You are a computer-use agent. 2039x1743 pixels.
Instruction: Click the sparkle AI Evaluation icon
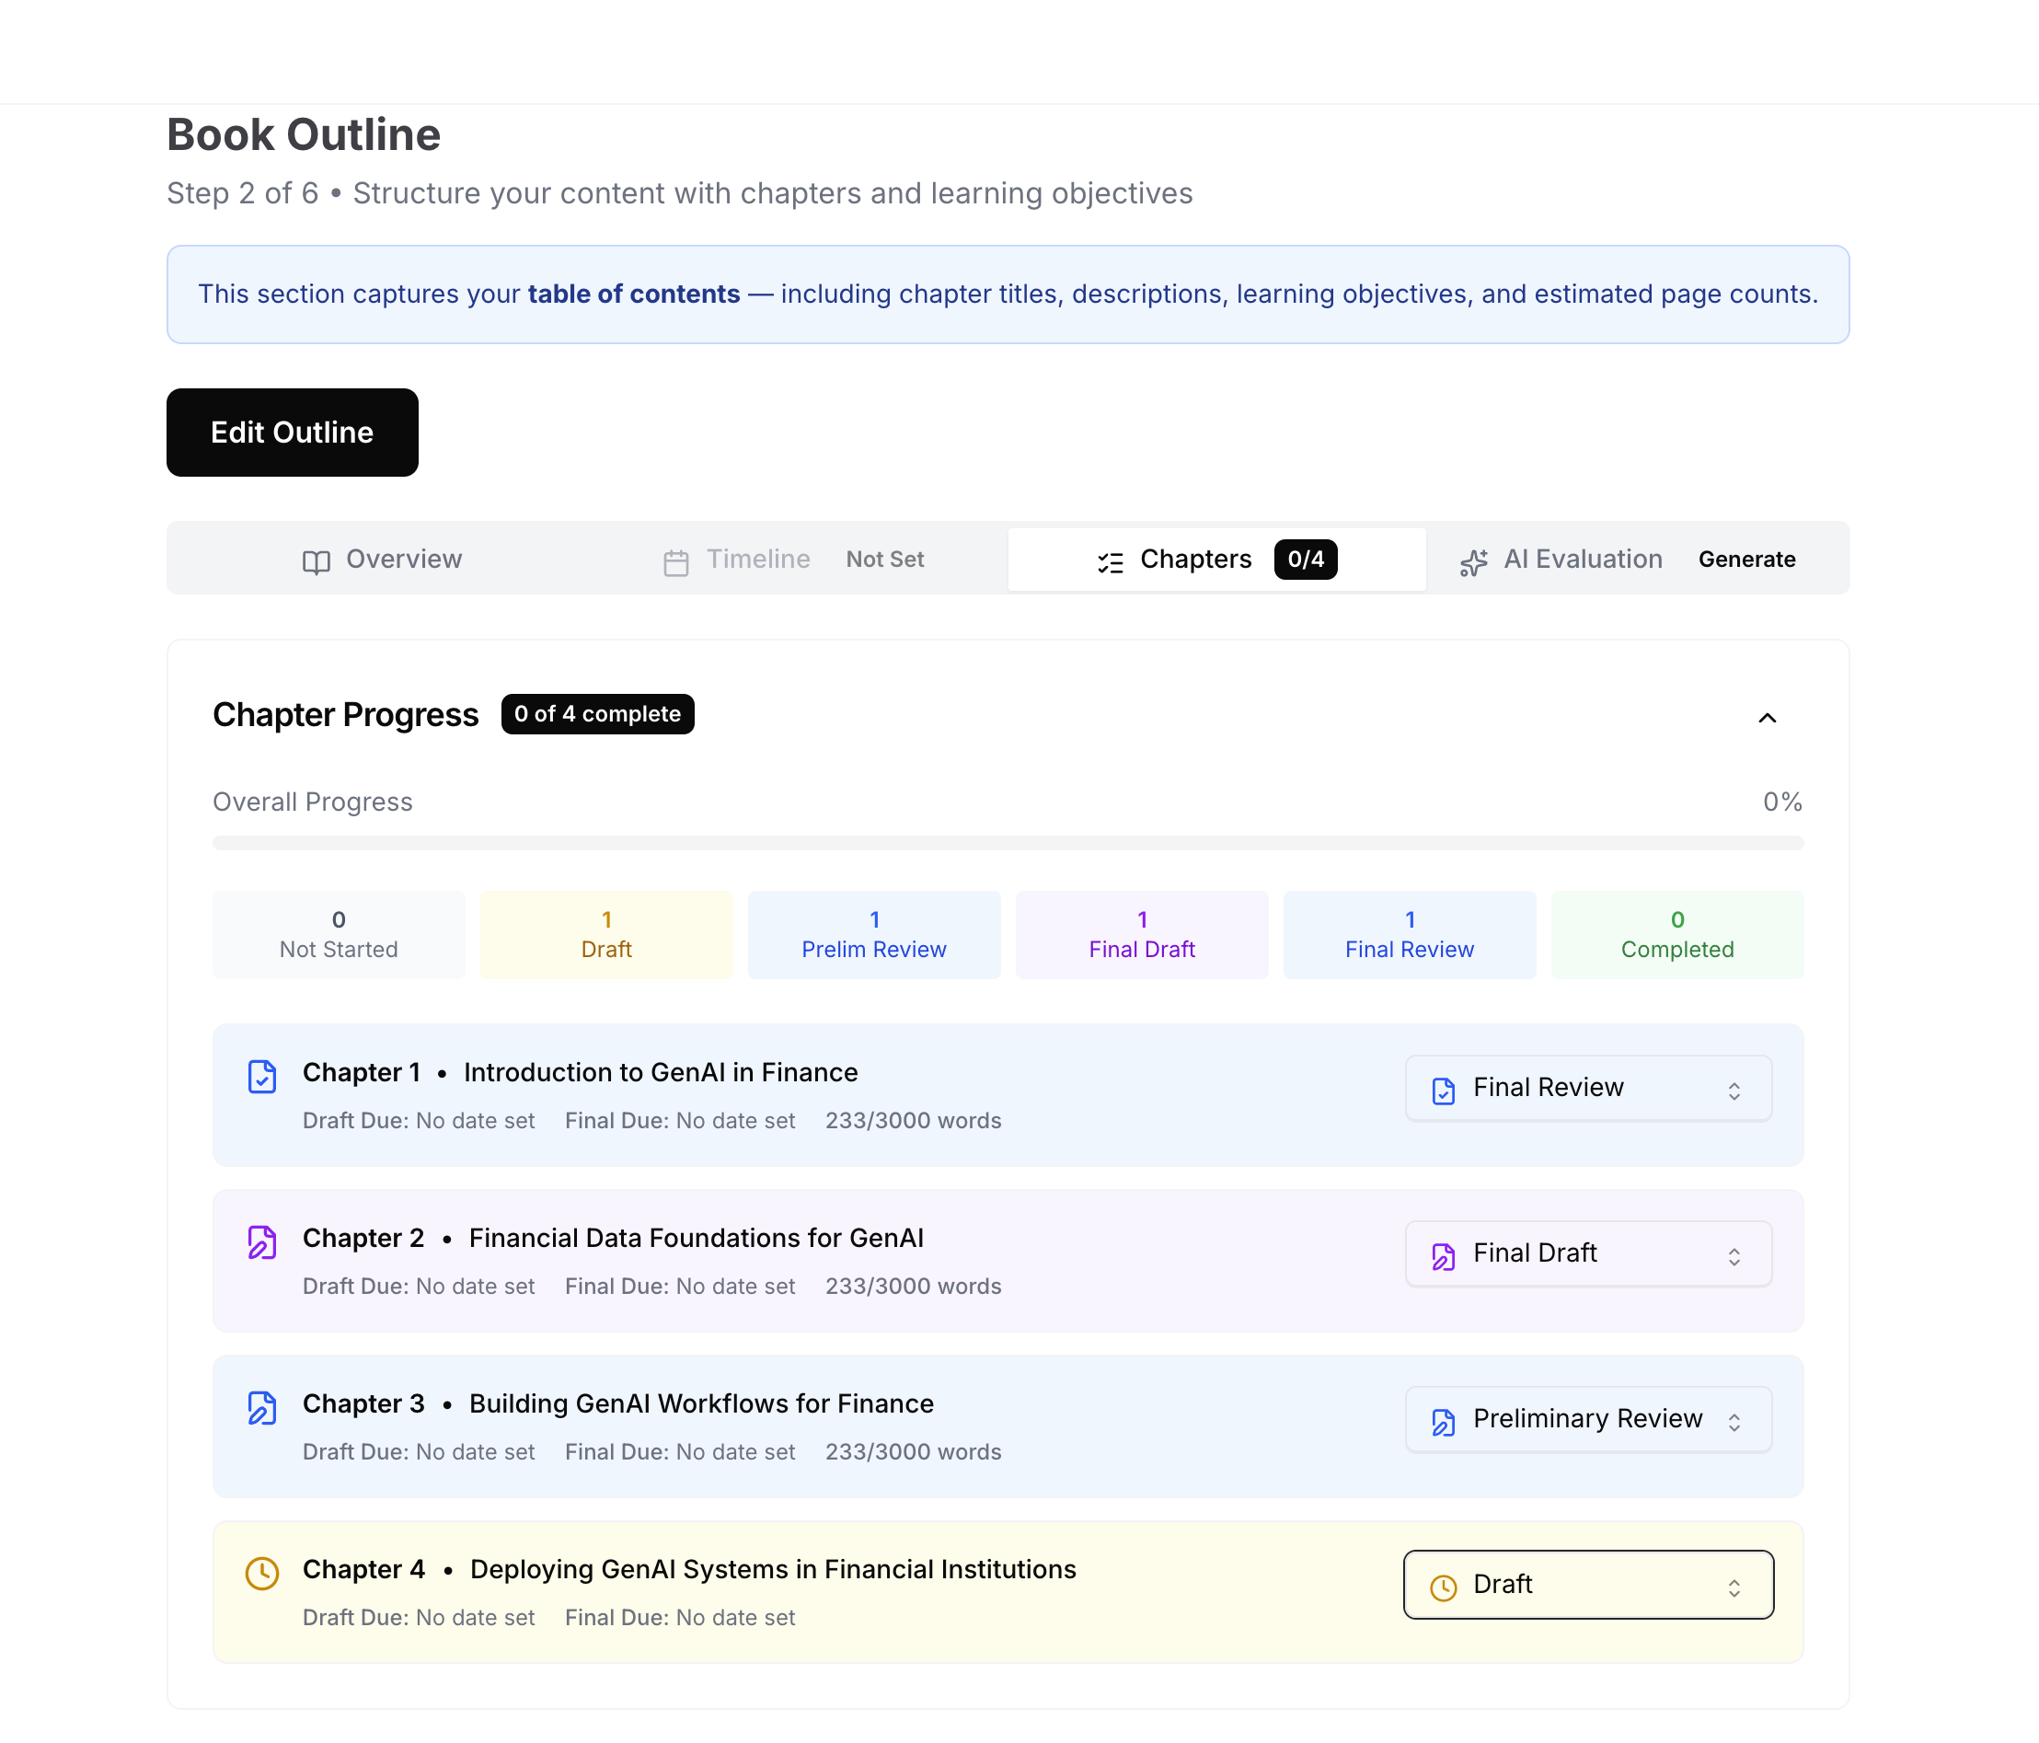click(x=1473, y=559)
